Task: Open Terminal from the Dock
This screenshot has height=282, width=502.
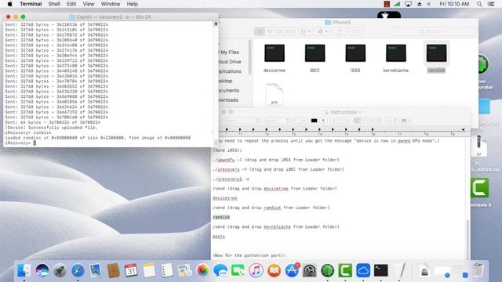Action: [x=380, y=270]
